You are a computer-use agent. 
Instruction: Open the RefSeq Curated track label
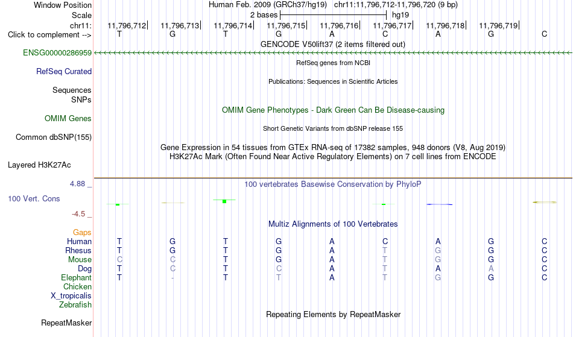pos(64,72)
